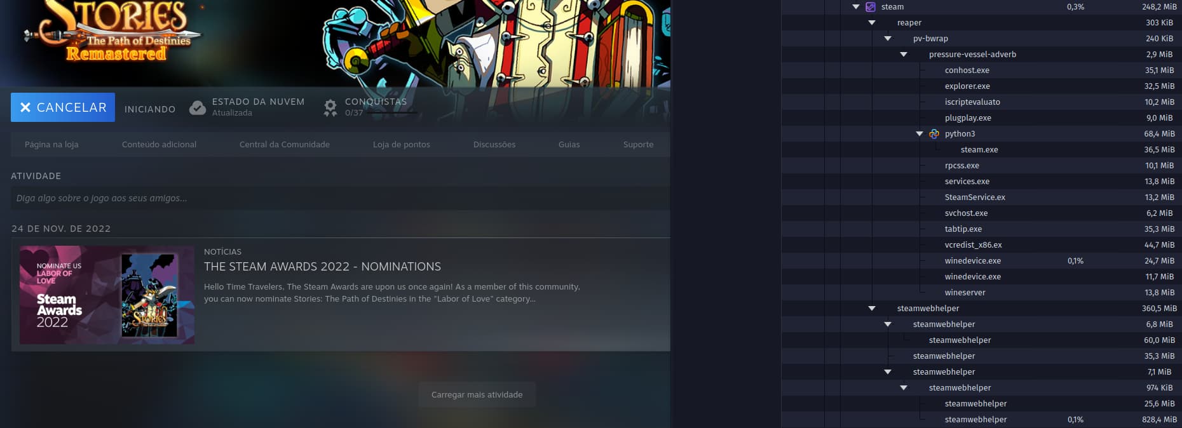
Task: Select the wineserver process row
Action: (982, 293)
